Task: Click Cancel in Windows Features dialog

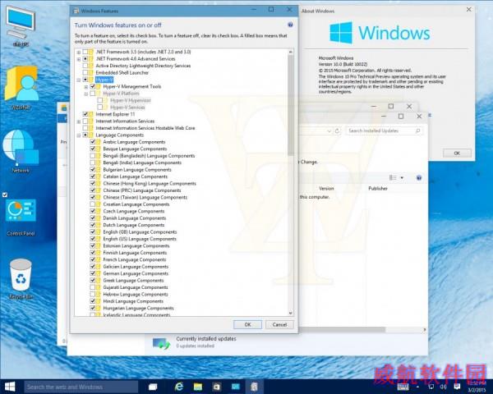Action: click(279, 324)
